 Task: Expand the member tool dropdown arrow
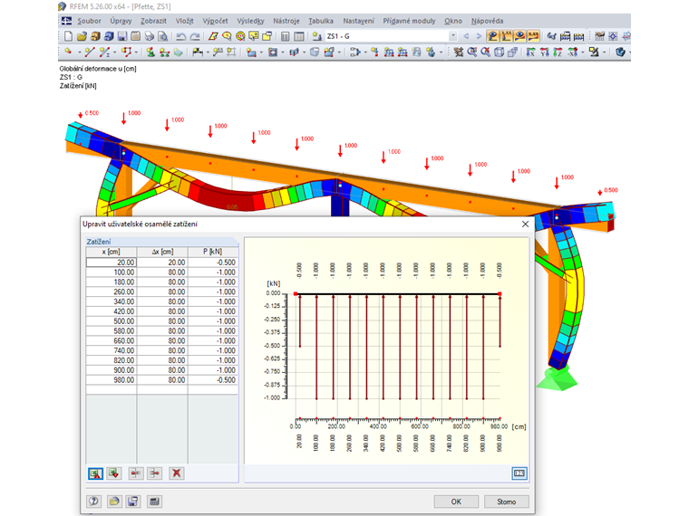(x=115, y=53)
